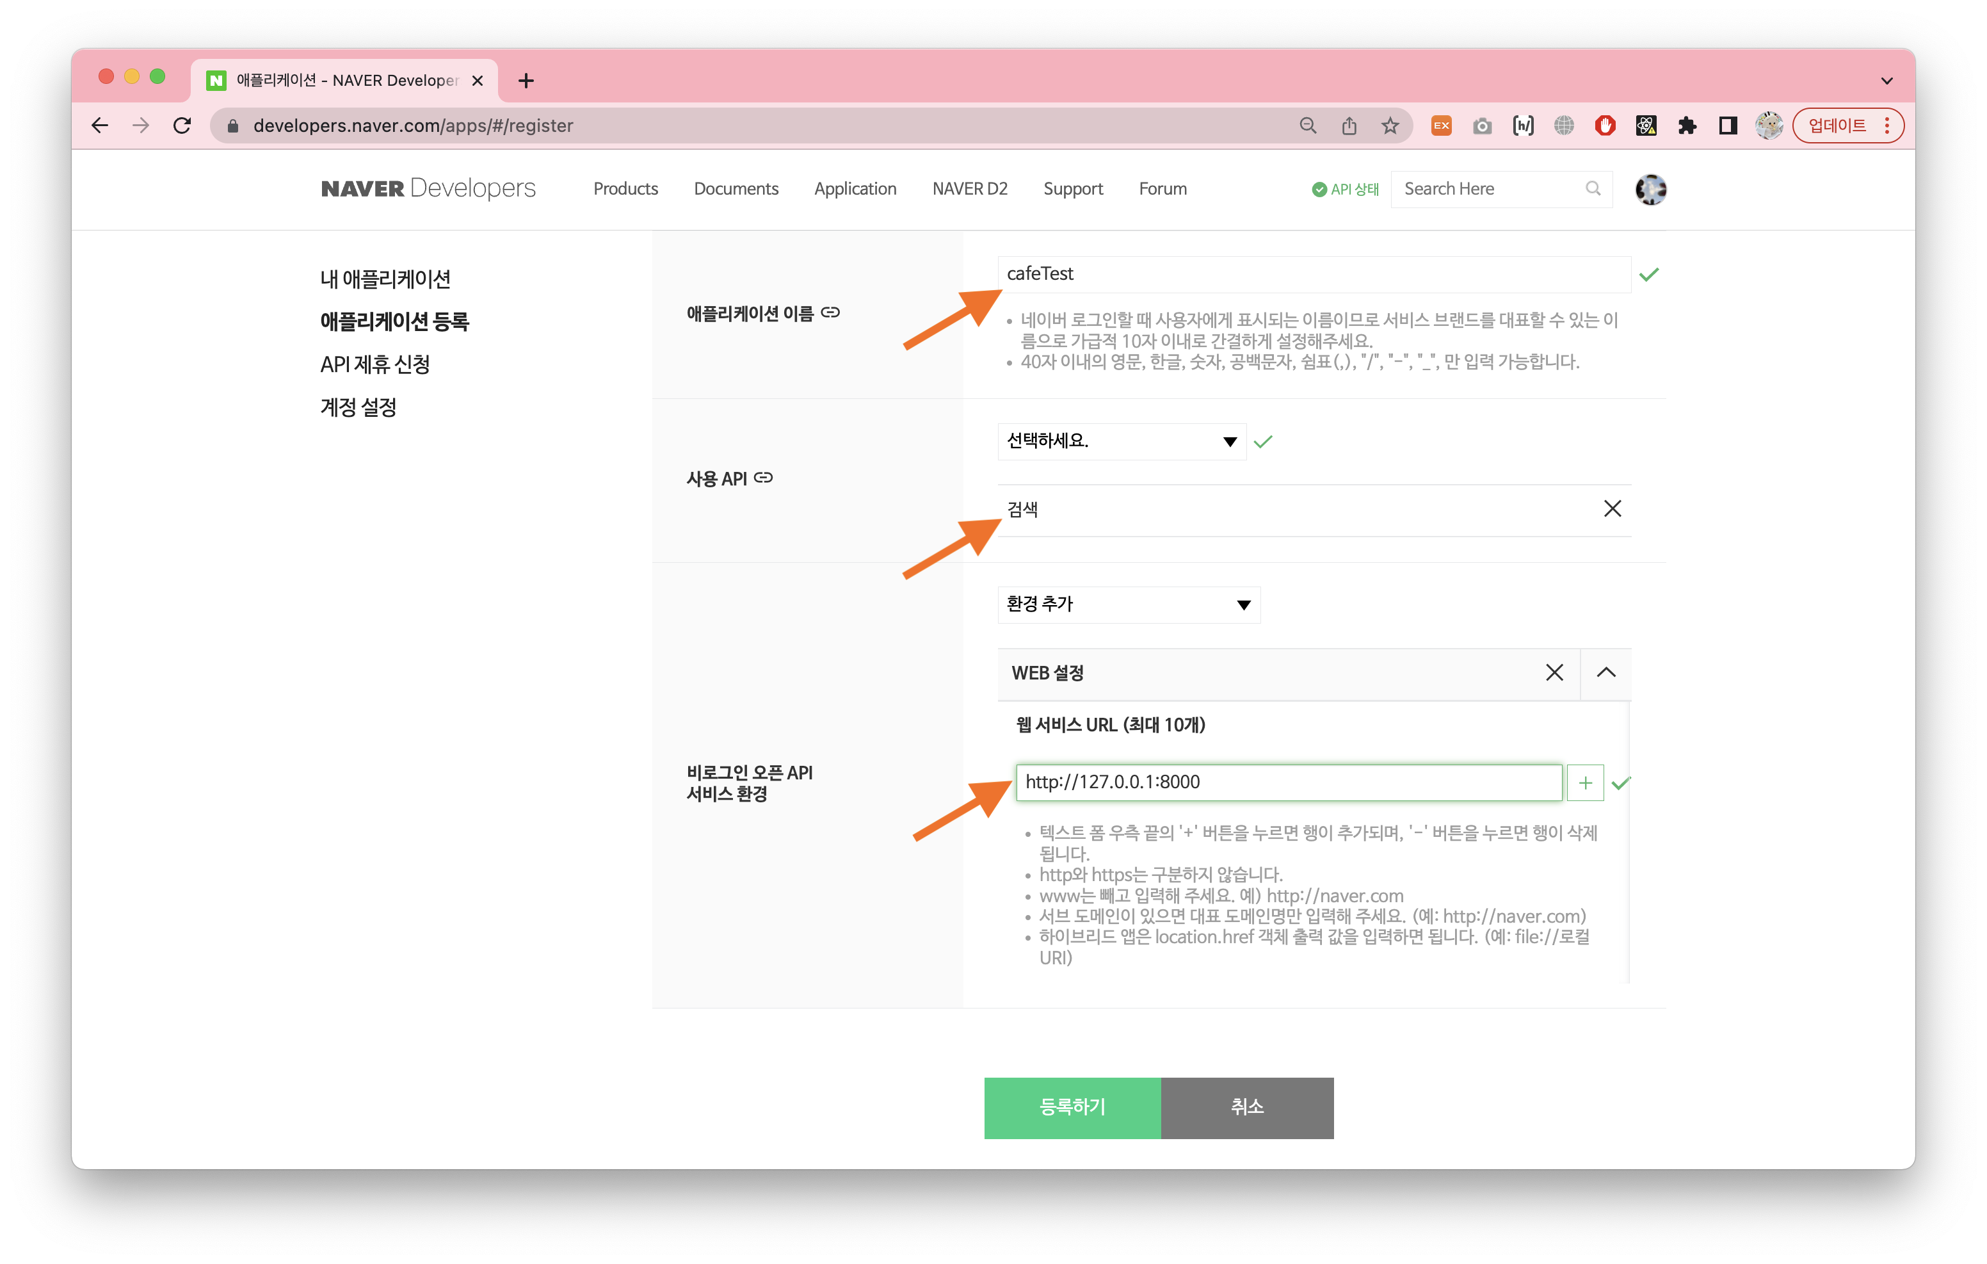Toggle the browser side panel icon
This screenshot has width=1987, height=1264.
[1728, 126]
